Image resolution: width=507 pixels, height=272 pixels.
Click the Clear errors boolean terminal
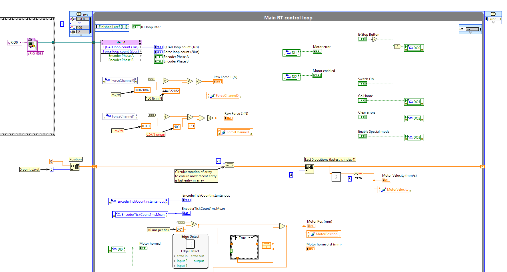pyautogui.click(x=362, y=117)
